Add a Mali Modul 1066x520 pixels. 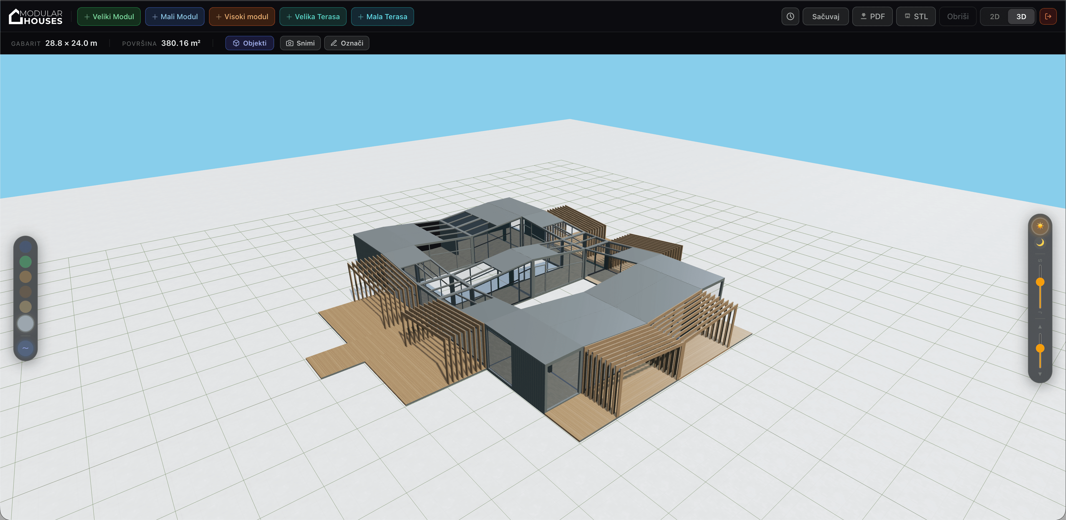175,17
